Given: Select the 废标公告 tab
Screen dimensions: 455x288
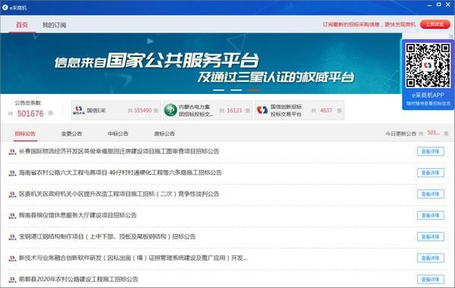Looking at the screenshot, I should (x=165, y=133).
